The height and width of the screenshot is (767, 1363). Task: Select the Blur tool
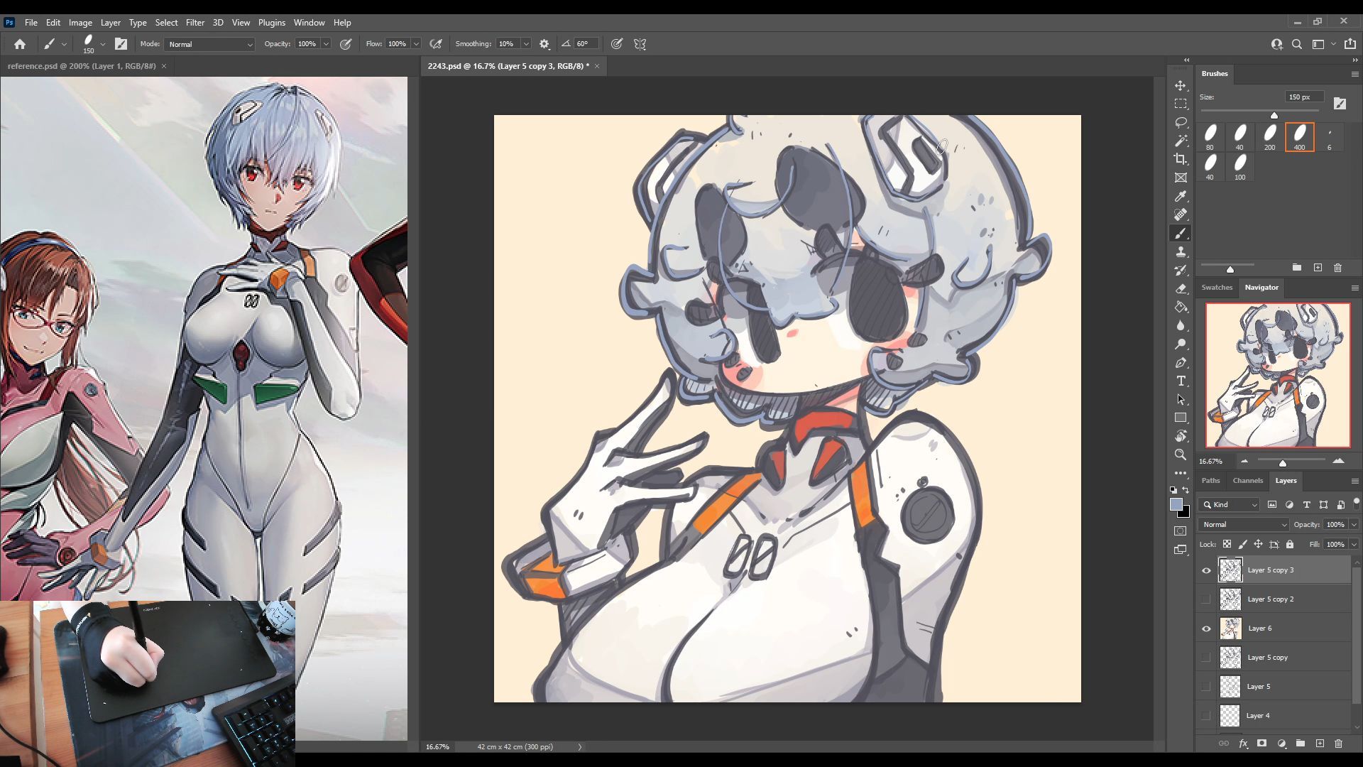1181,325
